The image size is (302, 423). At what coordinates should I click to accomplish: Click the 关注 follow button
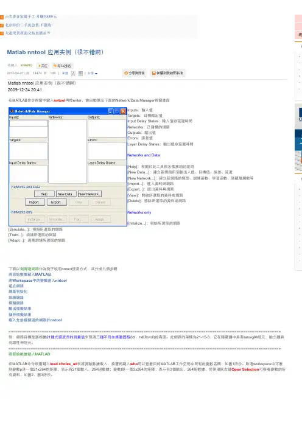pos(43,66)
